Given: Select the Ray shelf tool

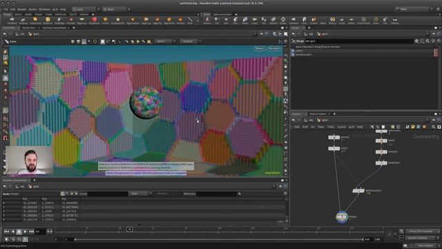Looking at the screenshot, I should 264,20.
